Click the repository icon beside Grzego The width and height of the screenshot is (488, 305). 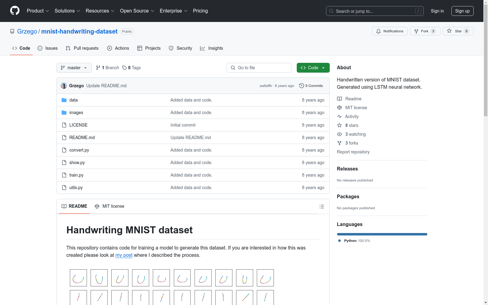tap(12, 31)
